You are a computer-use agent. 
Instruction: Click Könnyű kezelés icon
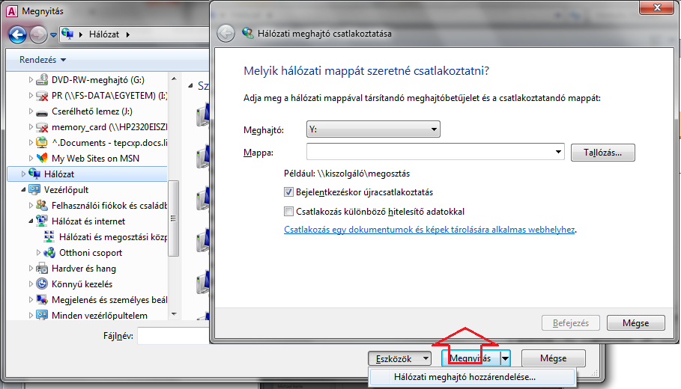42,284
